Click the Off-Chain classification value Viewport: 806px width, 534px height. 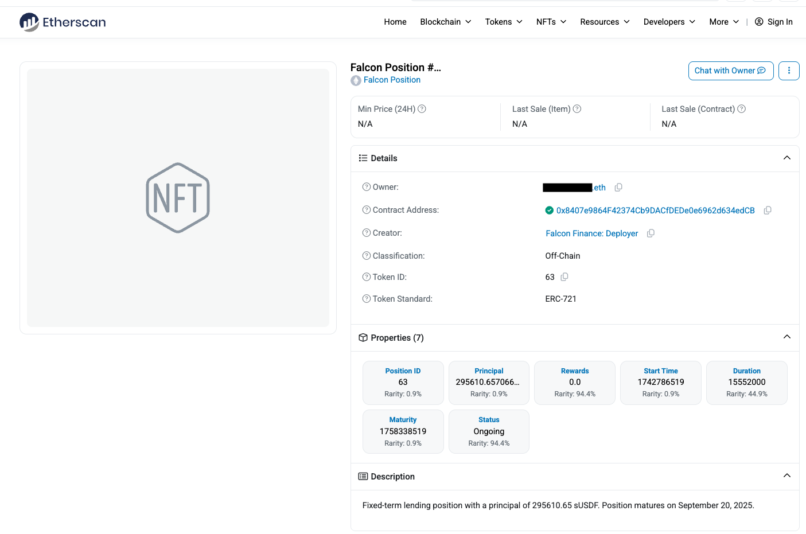tap(563, 256)
